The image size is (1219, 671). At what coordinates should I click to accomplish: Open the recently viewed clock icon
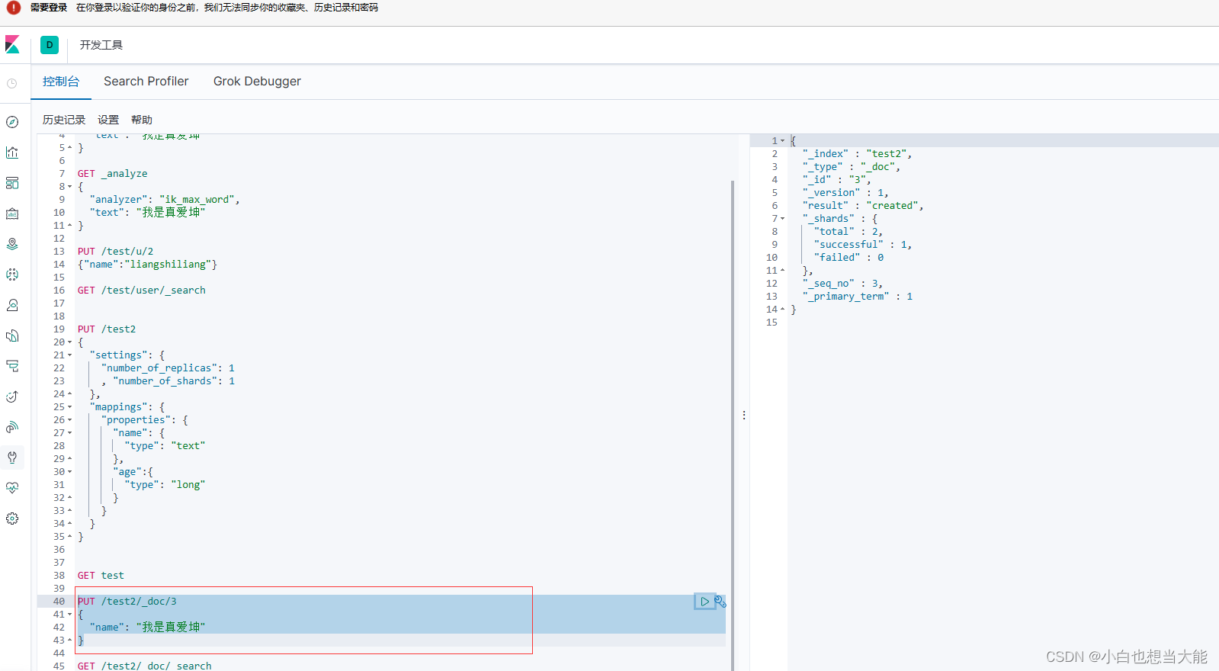[12, 83]
